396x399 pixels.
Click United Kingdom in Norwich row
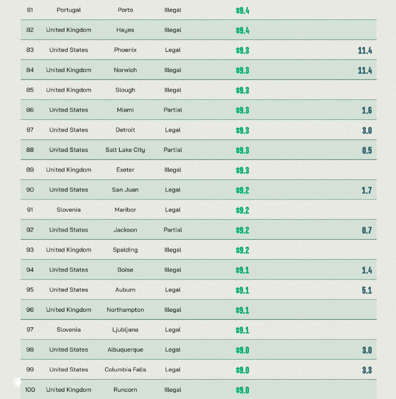coord(69,70)
